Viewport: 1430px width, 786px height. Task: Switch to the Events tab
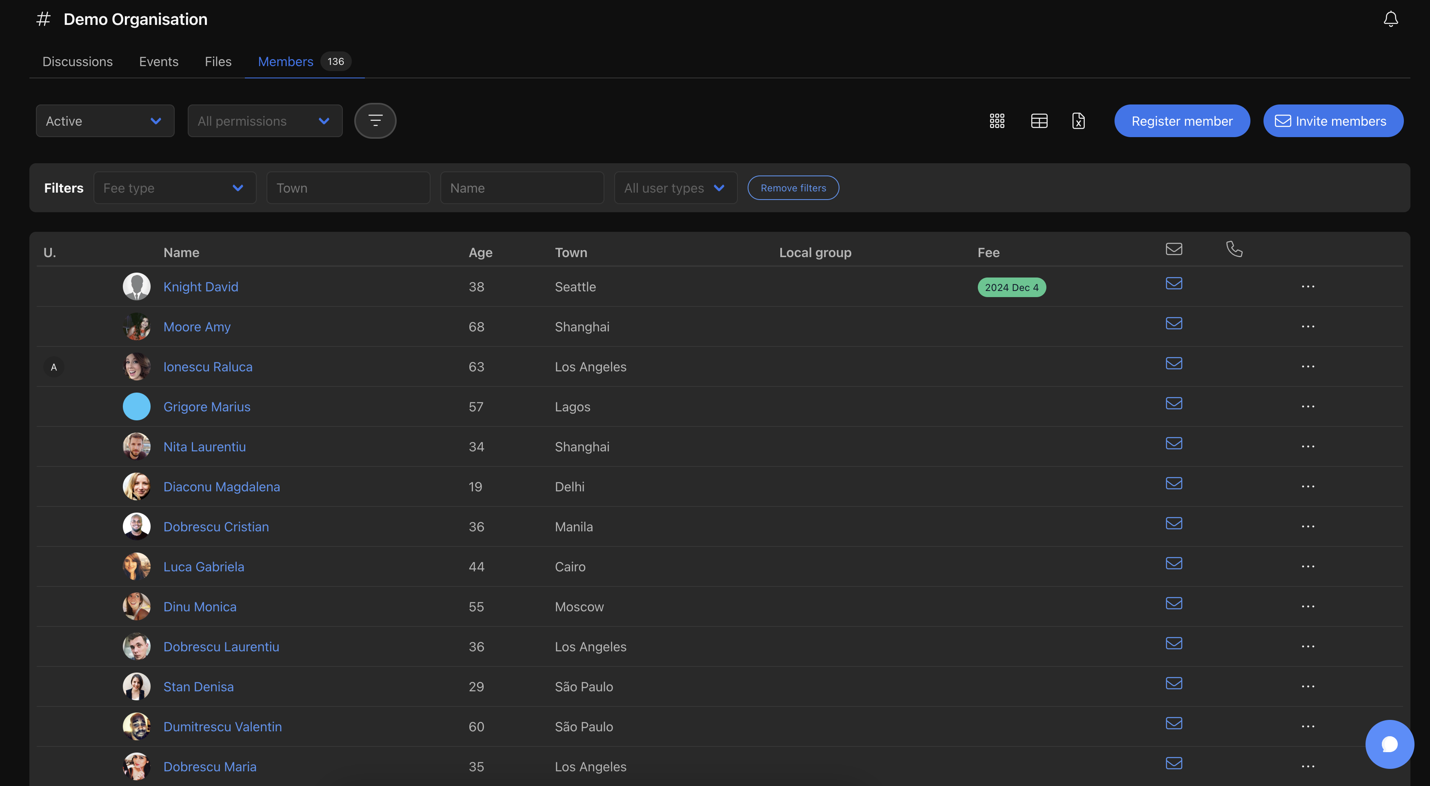158,62
